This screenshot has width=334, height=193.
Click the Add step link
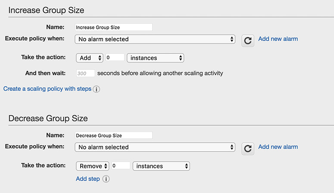[88, 179]
